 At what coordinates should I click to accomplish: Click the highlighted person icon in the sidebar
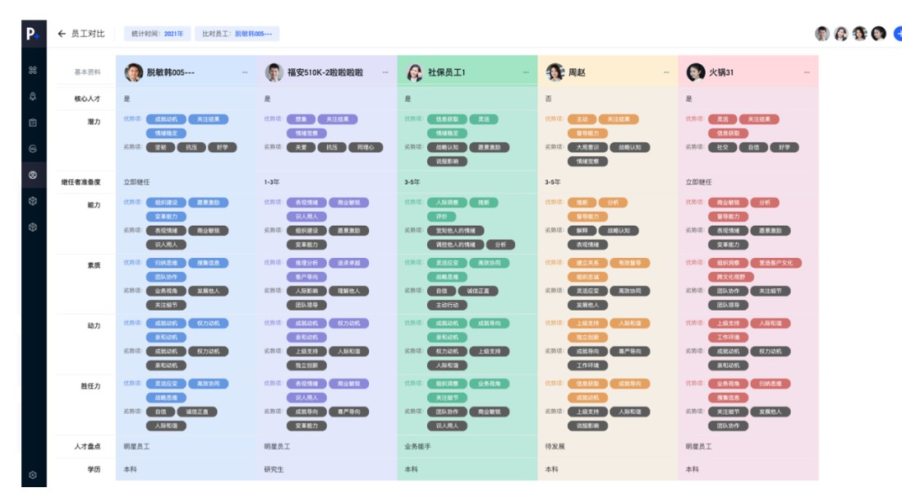click(x=33, y=174)
